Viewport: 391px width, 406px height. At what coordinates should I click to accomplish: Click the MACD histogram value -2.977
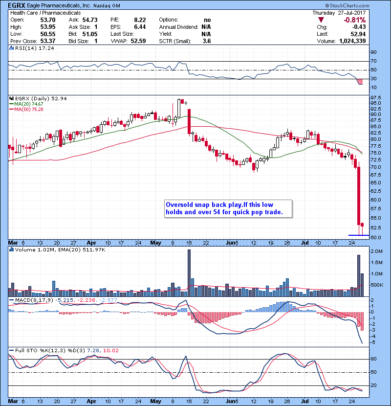point(108,300)
